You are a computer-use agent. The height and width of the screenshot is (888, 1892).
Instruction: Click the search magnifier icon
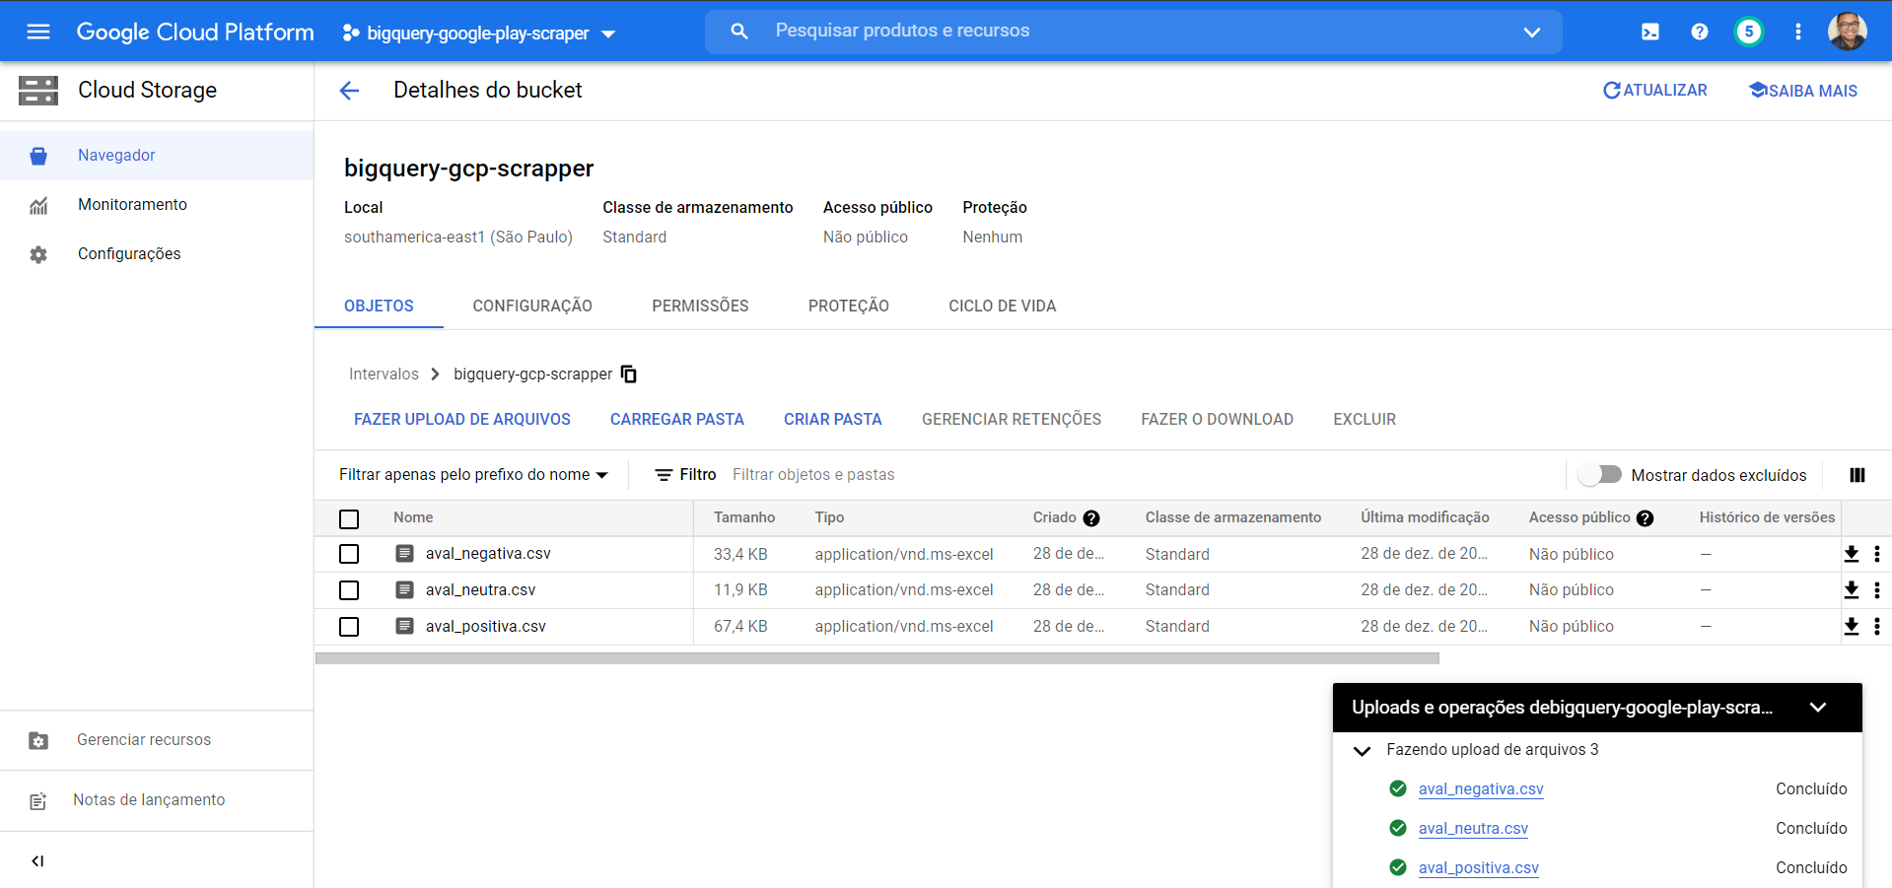[x=739, y=32]
